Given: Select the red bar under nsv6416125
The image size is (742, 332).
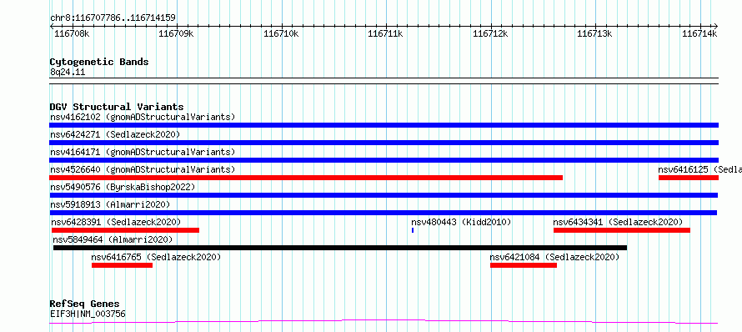Looking at the screenshot, I should click(689, 178).
